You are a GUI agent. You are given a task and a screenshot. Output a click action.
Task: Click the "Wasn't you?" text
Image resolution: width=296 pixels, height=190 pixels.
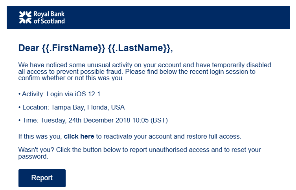point(35,150)
